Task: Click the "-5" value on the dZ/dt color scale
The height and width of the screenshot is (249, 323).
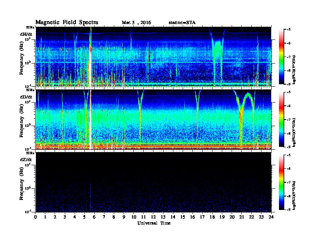Action: point(289,155)
